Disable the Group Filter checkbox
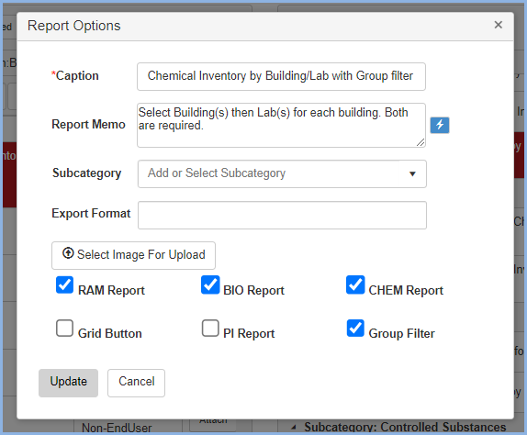The height and width of the screenshot is (435, 527). coord(355,328)
